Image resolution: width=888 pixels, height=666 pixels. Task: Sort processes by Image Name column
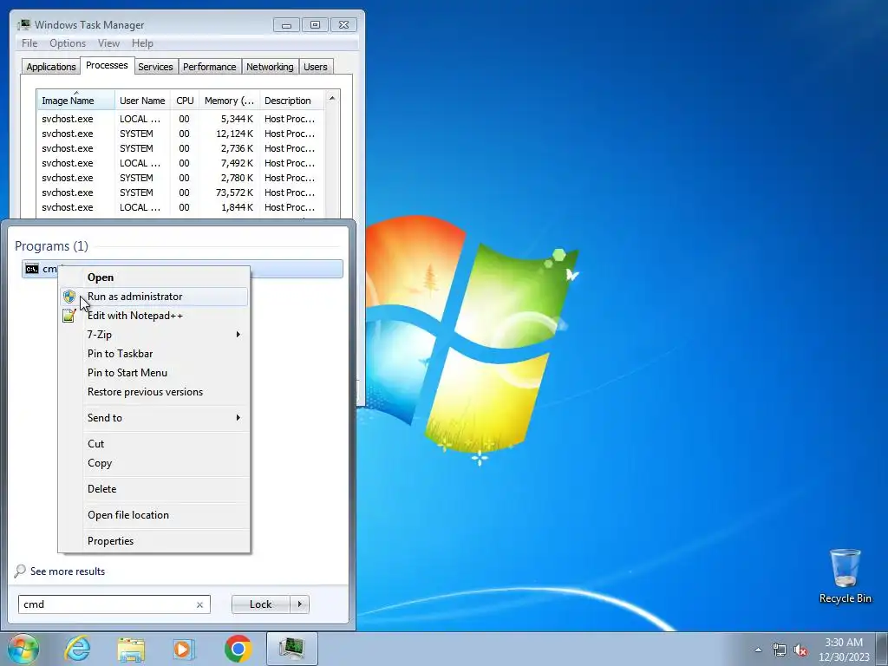coord(76,101)
